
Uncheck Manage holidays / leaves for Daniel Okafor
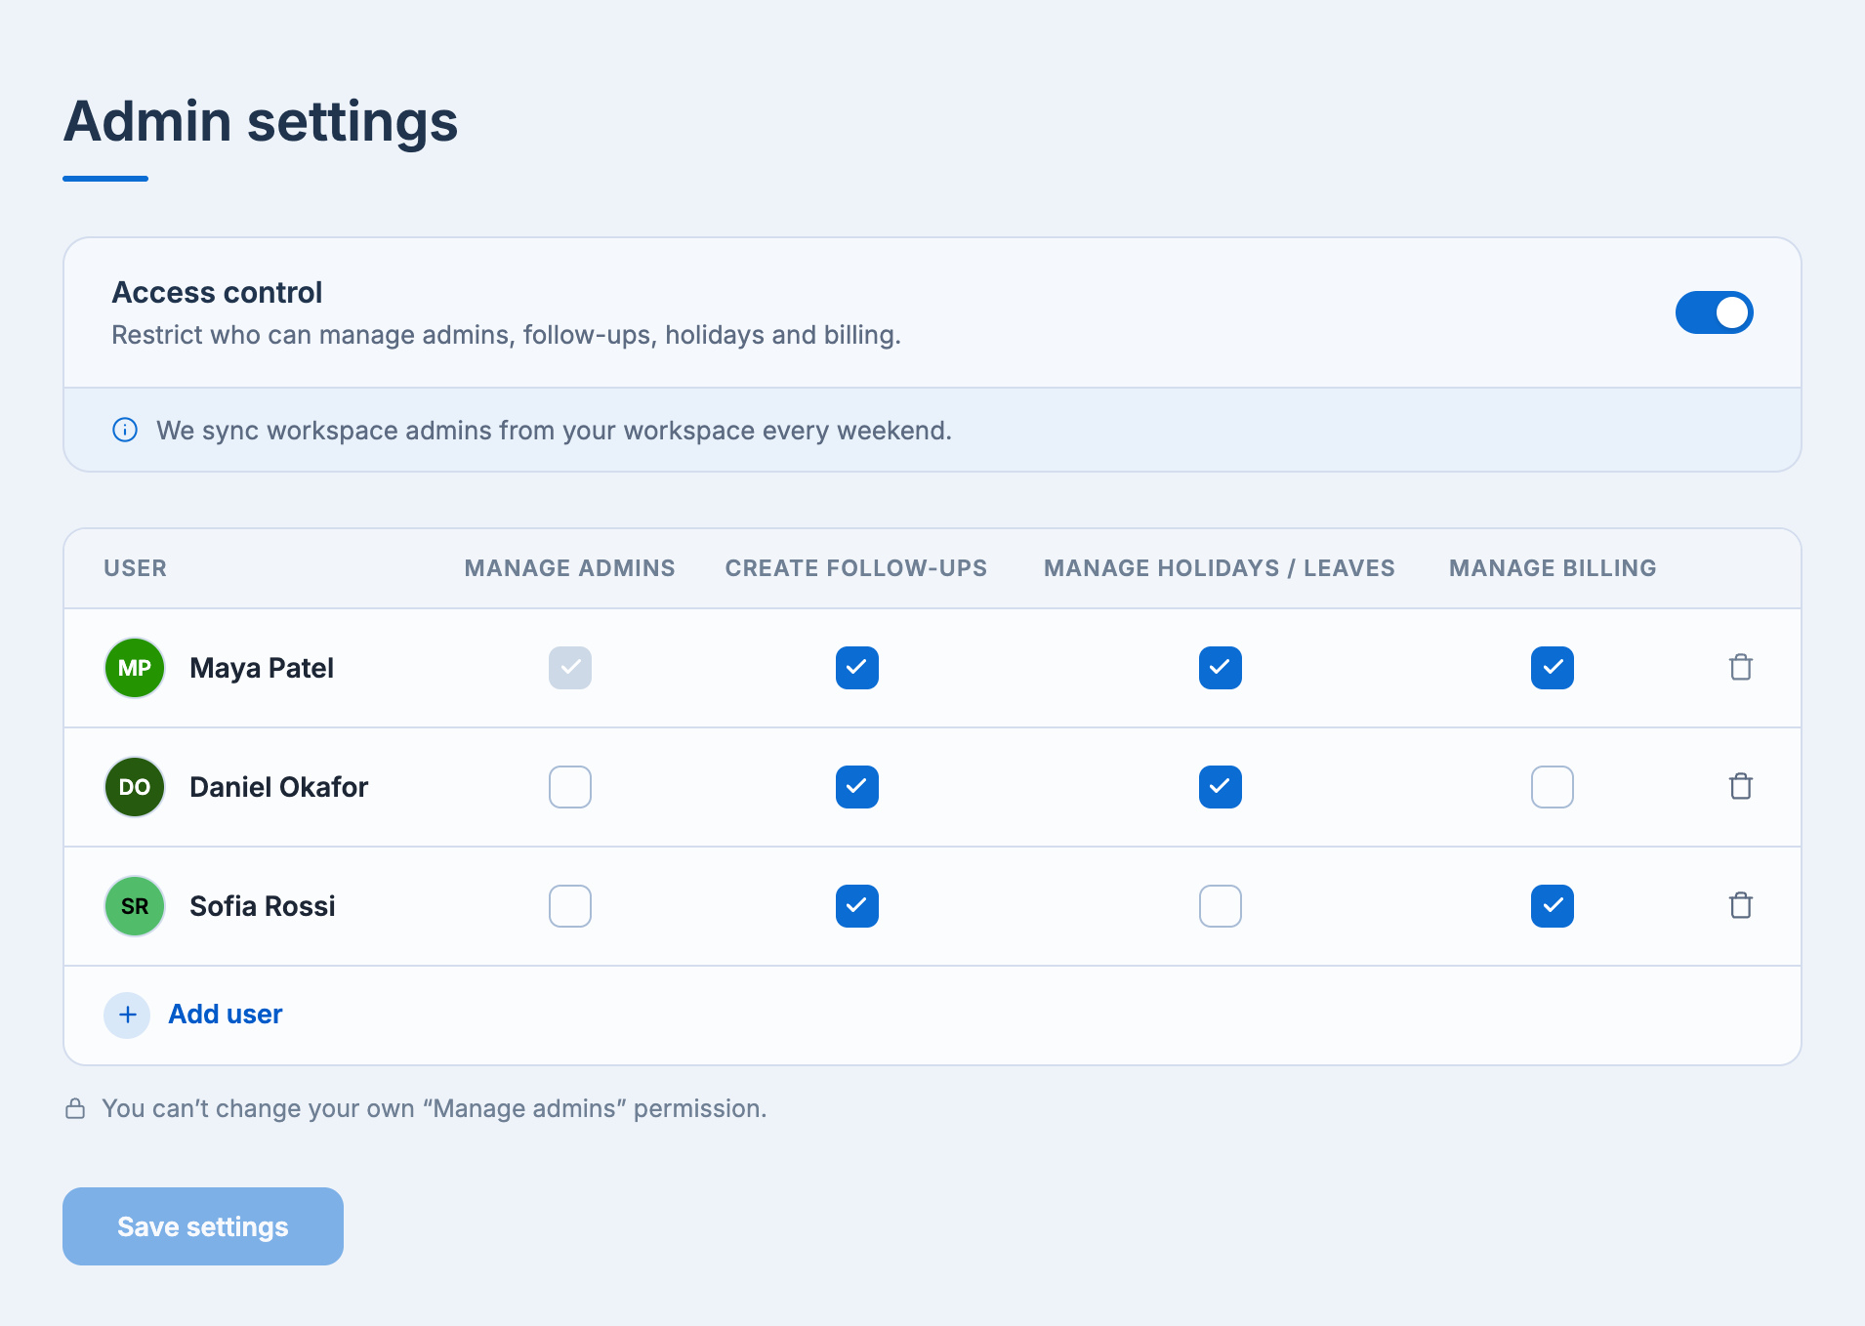(x=1221, y=787)
